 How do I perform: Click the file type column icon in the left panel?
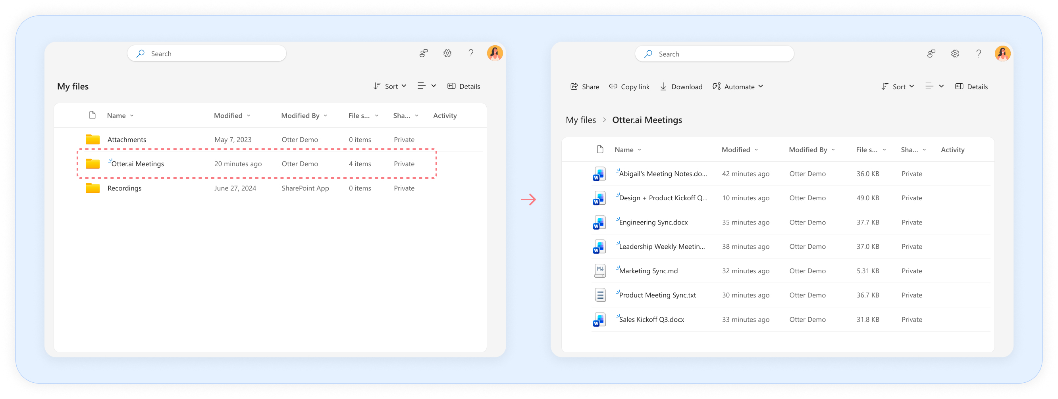tap(93, 115)
